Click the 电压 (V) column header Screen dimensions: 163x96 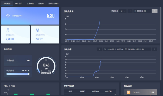pyautogui.click(x=96, y=91)
